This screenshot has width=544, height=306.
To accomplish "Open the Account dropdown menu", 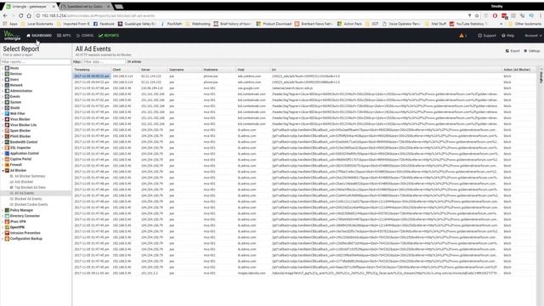I will (x=533, y=36).
